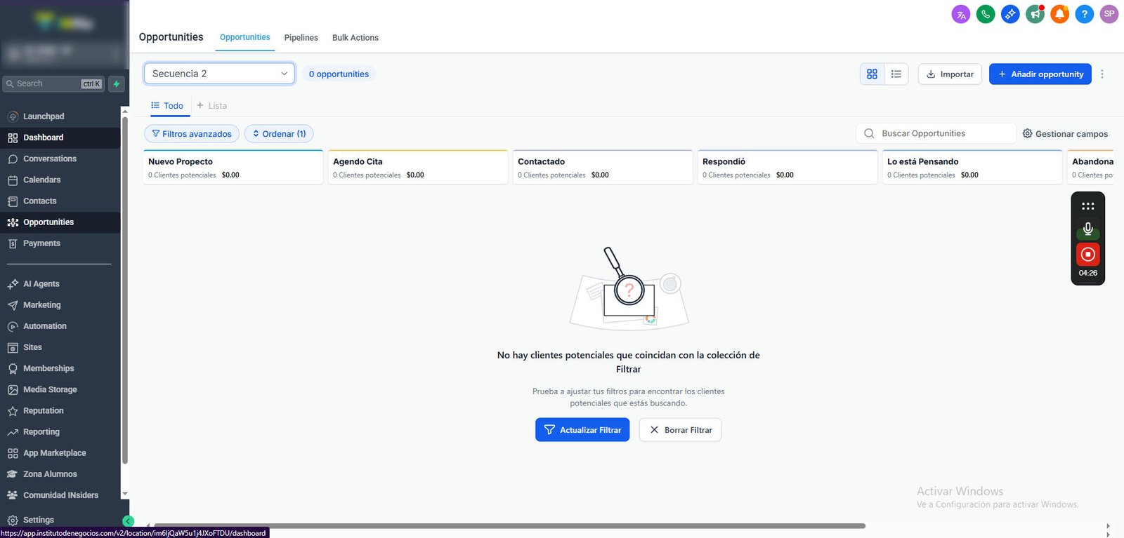1124x538 pixels.
Task: Open Filtros avanzados filter panel
Action: coord(192,134)
